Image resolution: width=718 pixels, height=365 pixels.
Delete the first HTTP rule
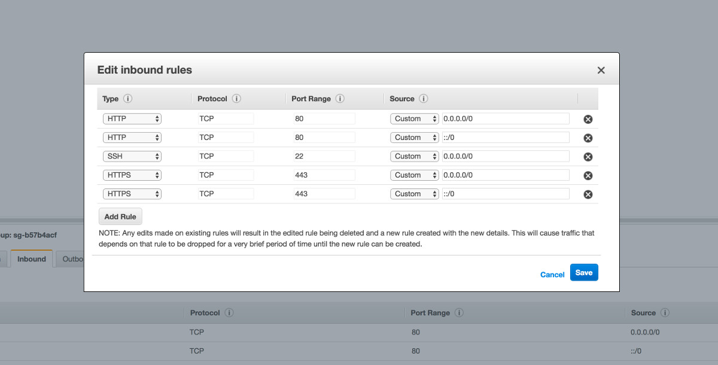[x=588, y=118]
